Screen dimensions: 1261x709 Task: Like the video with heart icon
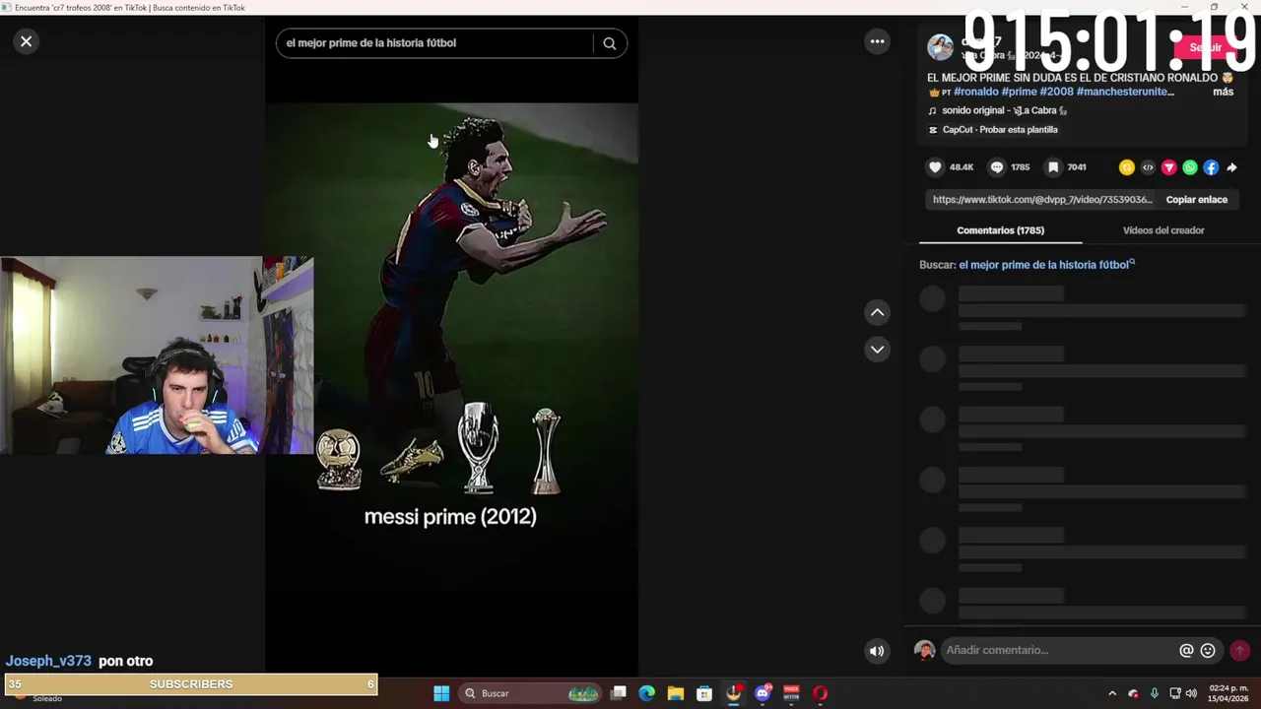936,167
